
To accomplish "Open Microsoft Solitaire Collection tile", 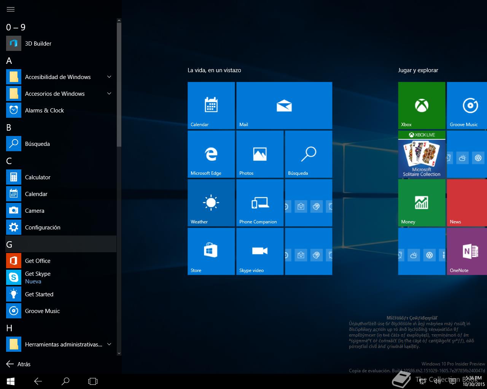I will (422, 154).
